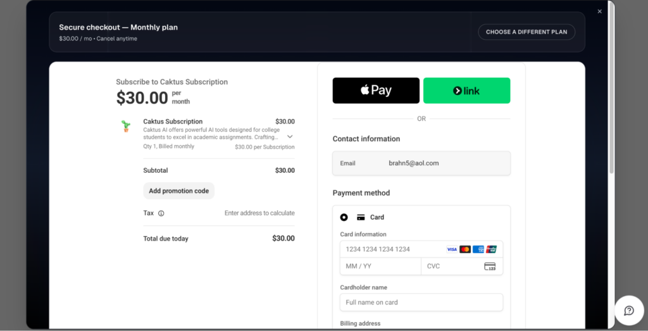Click the CVC card hint icon
The height and width of the screenshot is (331, 648).
pos(490,266)
